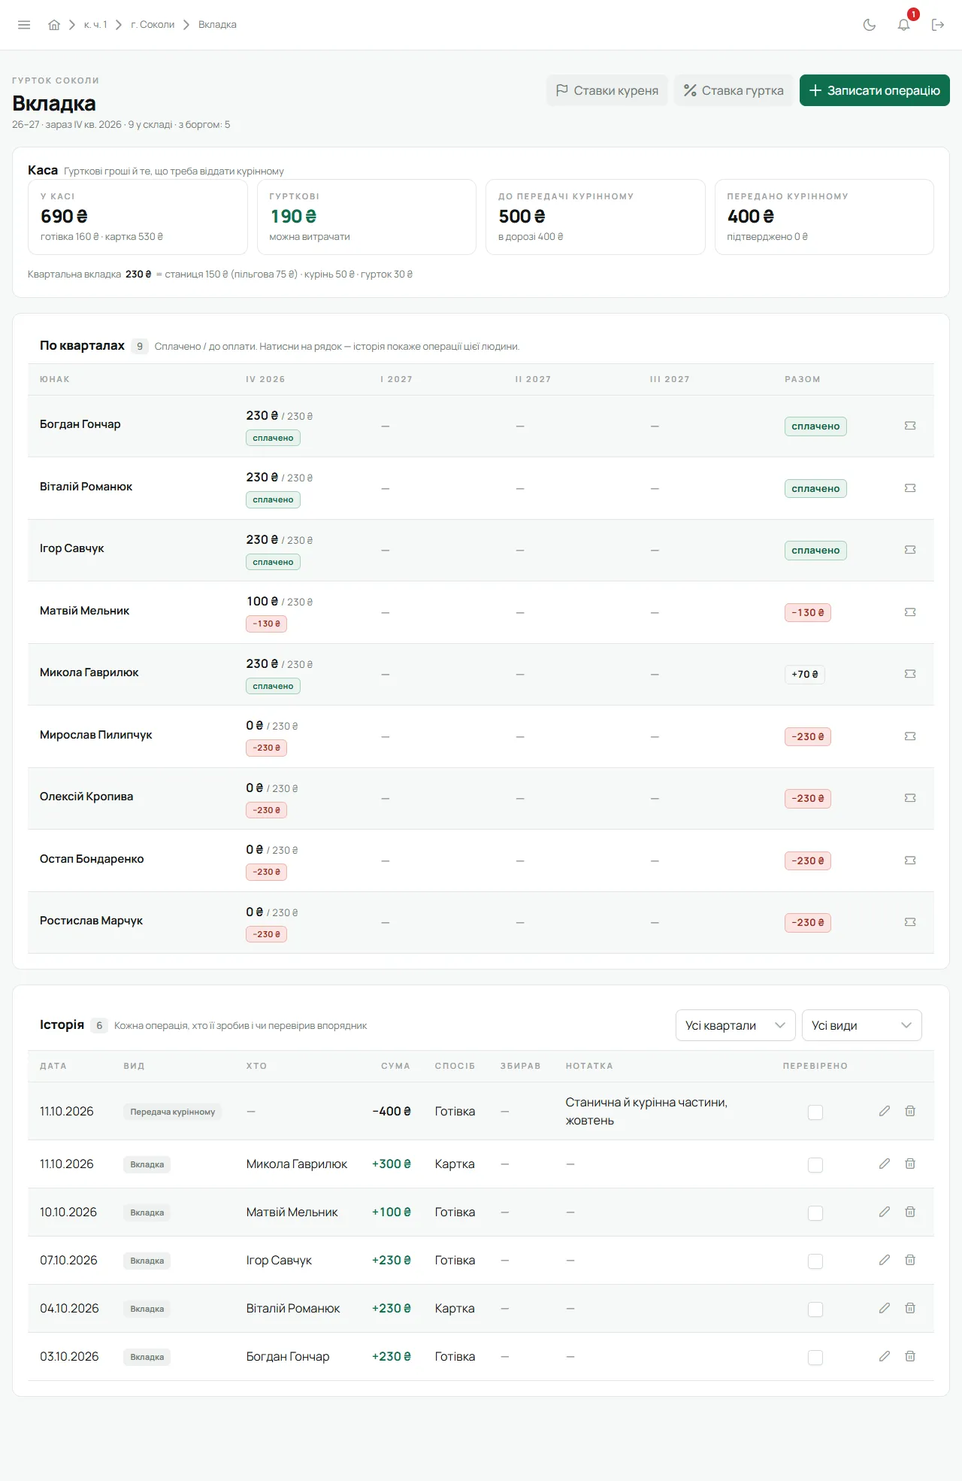962x1481 pixels.
Task: Delete the Передача курінному operation
Action: point(910,1111)
